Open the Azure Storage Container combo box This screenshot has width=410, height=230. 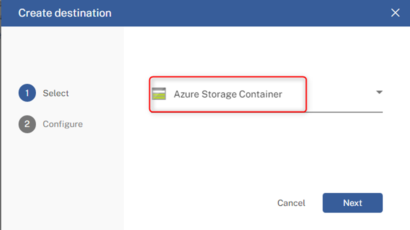tap(267, 94)
